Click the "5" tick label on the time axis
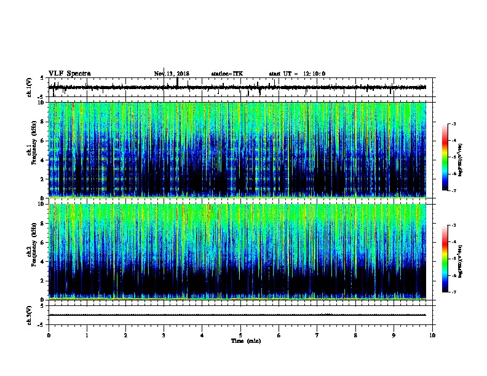487x376 pixels. click(x=240, y=335)
